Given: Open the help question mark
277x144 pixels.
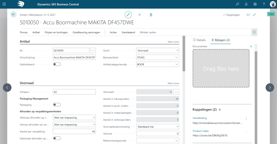Looking at the screenshot, I should click(264, 4).
